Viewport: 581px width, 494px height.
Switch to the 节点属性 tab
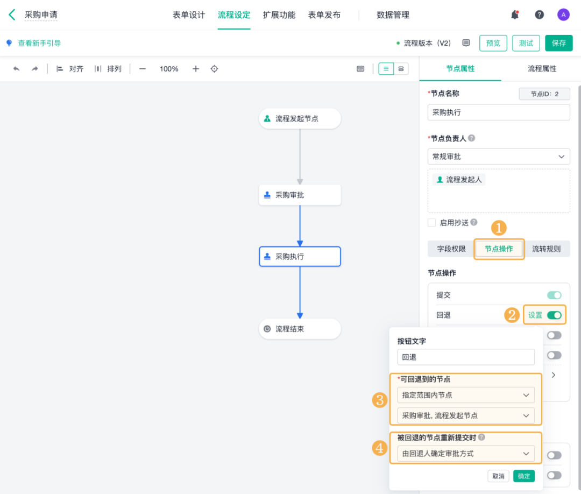point(460,68)
